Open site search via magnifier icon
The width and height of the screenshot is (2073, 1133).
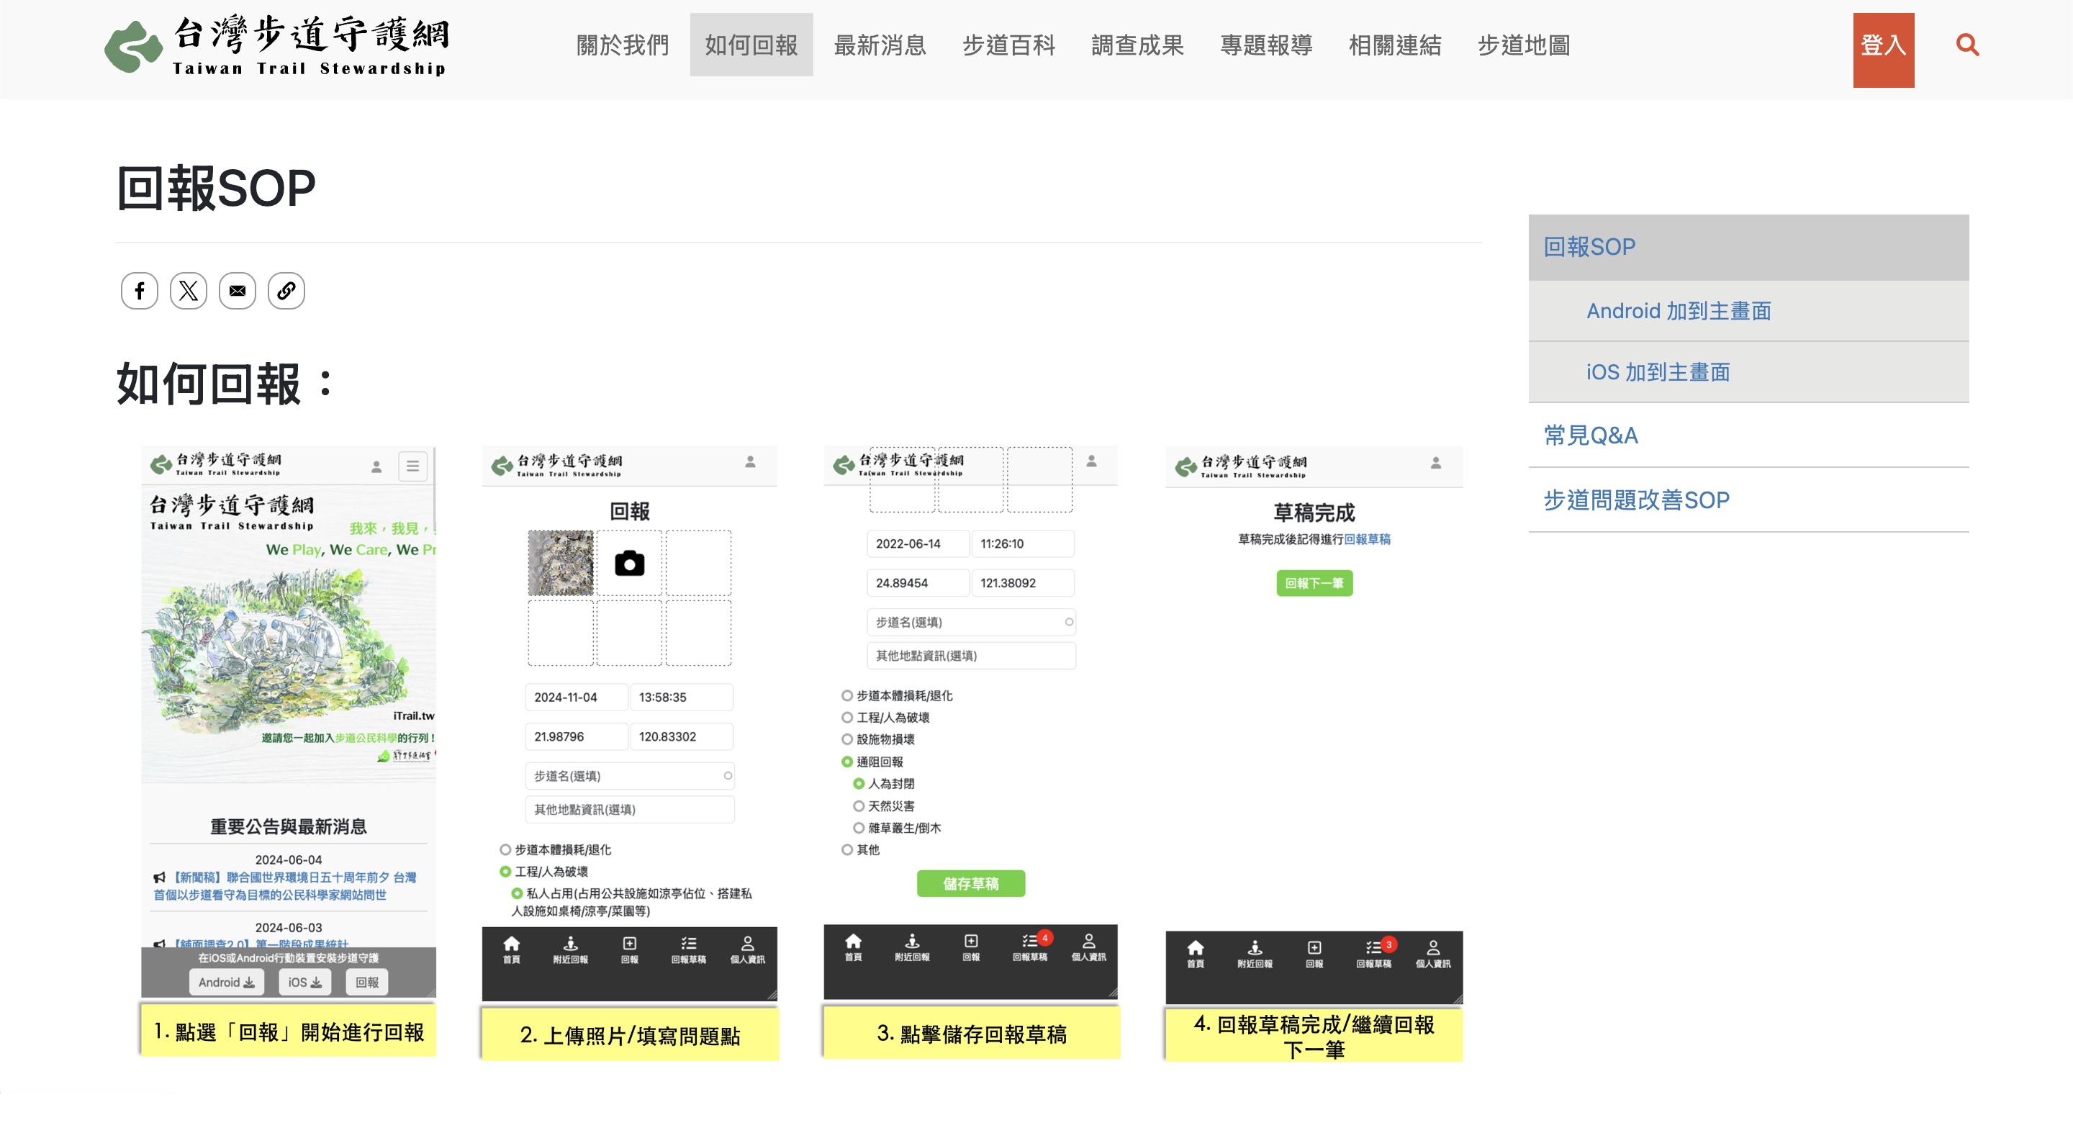1966,45
